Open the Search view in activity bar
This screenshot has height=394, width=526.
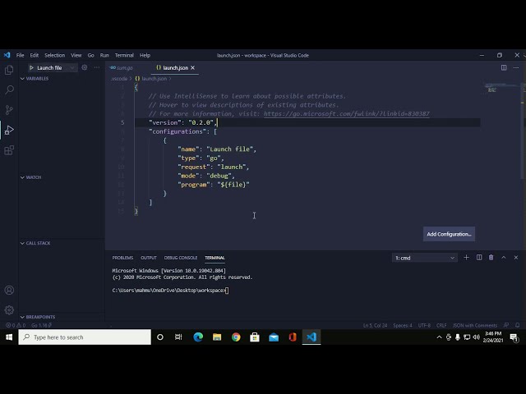pos(9,89)
